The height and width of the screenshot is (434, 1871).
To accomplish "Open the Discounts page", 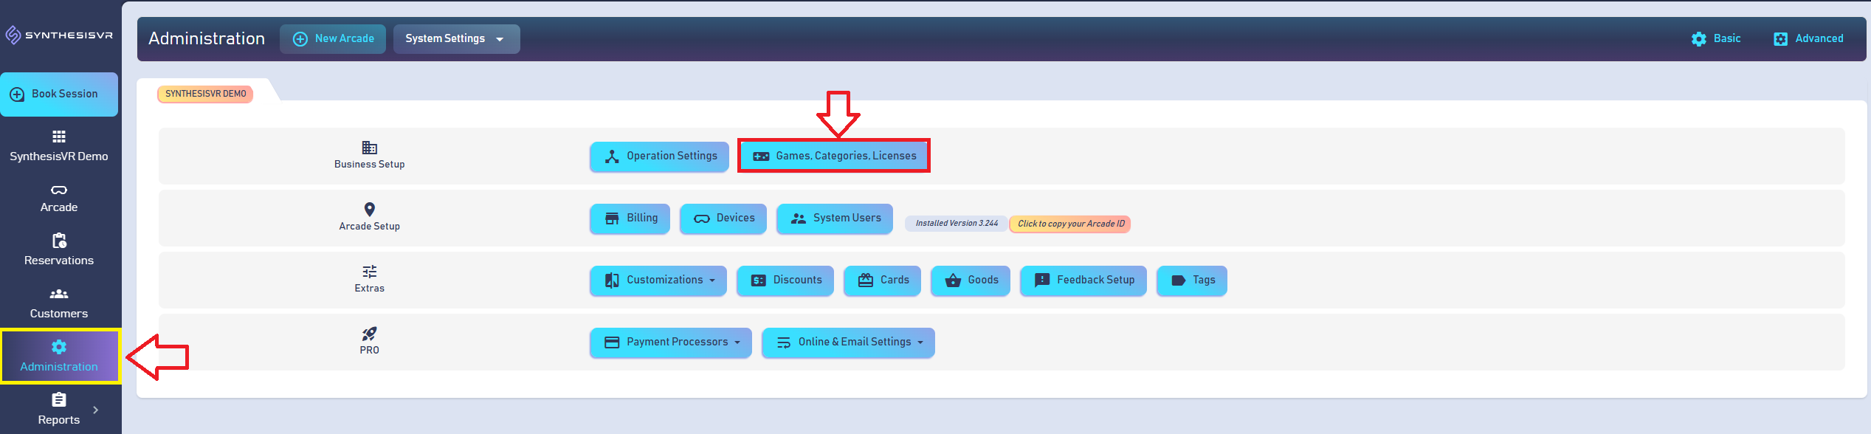I will pyautogui.click(x=785, y=280).
